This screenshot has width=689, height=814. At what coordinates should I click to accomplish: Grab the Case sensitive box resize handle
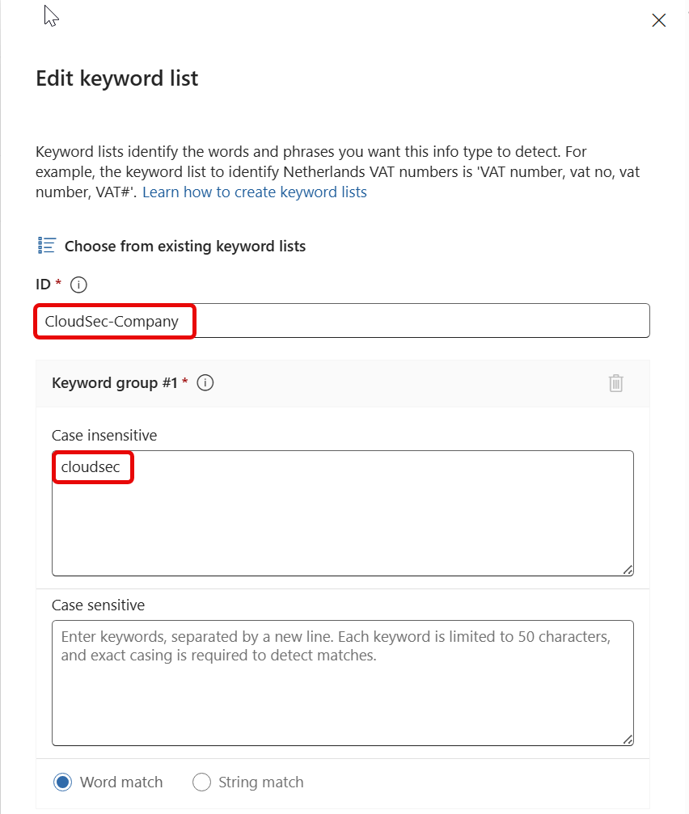click(628, 740)
